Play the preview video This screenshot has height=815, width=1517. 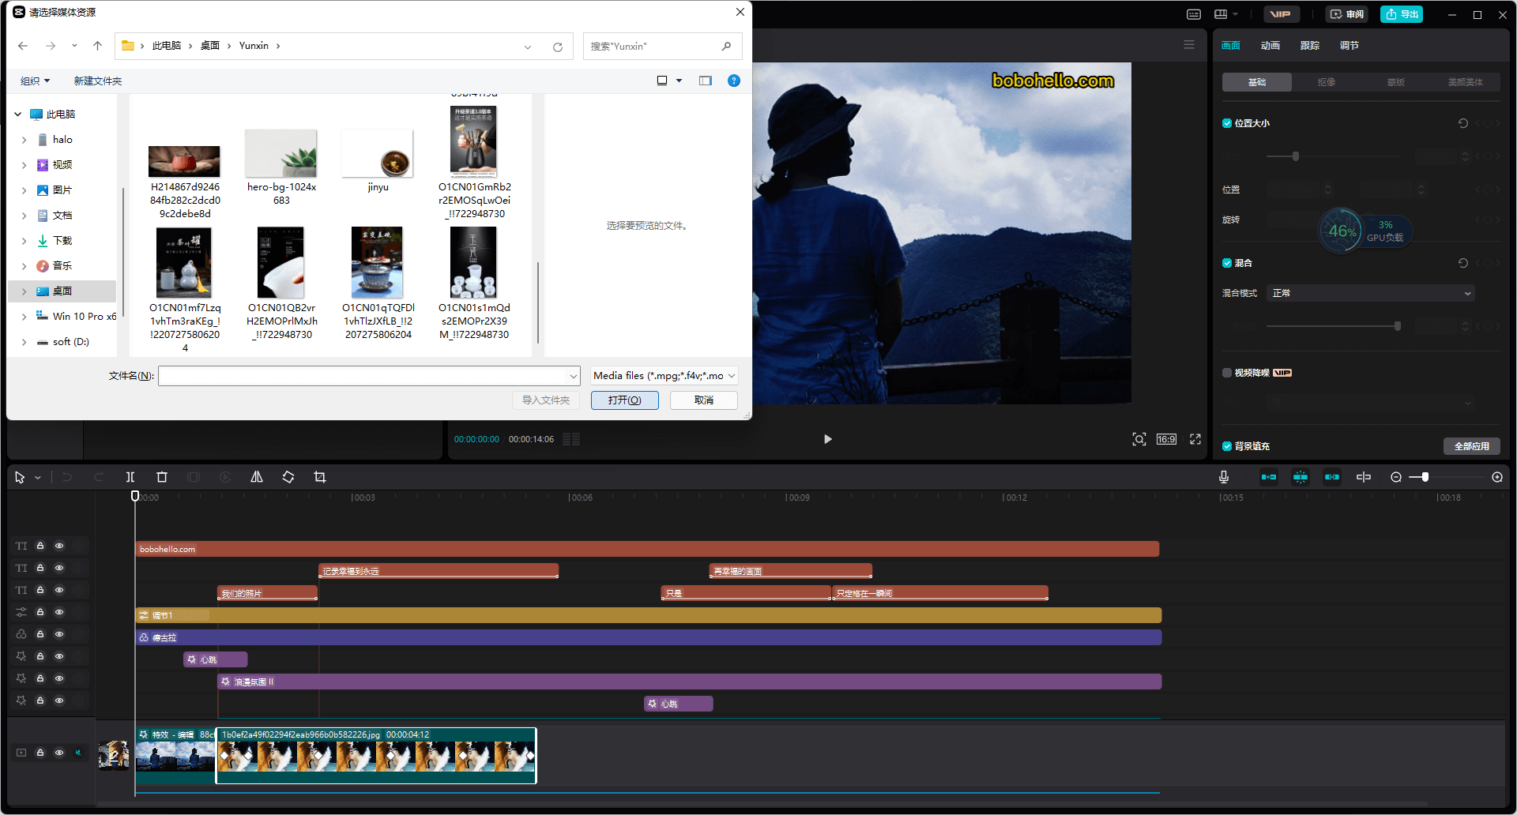pyautogui.click(x=827, y=439)
